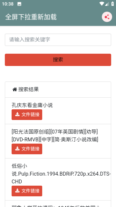This screenshot has width=116, height=207.
Task: Tap the result title 孔庆东看金庸小说
Action: [x=32, y=105]
